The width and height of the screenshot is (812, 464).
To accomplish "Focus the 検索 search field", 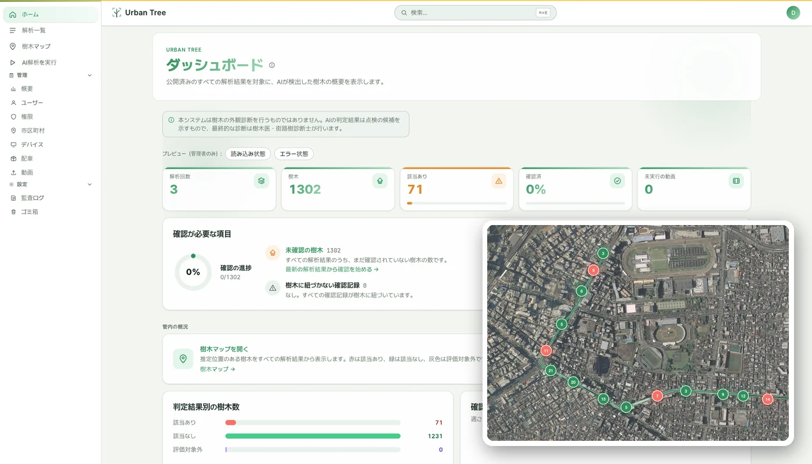I will pos(475,13).
